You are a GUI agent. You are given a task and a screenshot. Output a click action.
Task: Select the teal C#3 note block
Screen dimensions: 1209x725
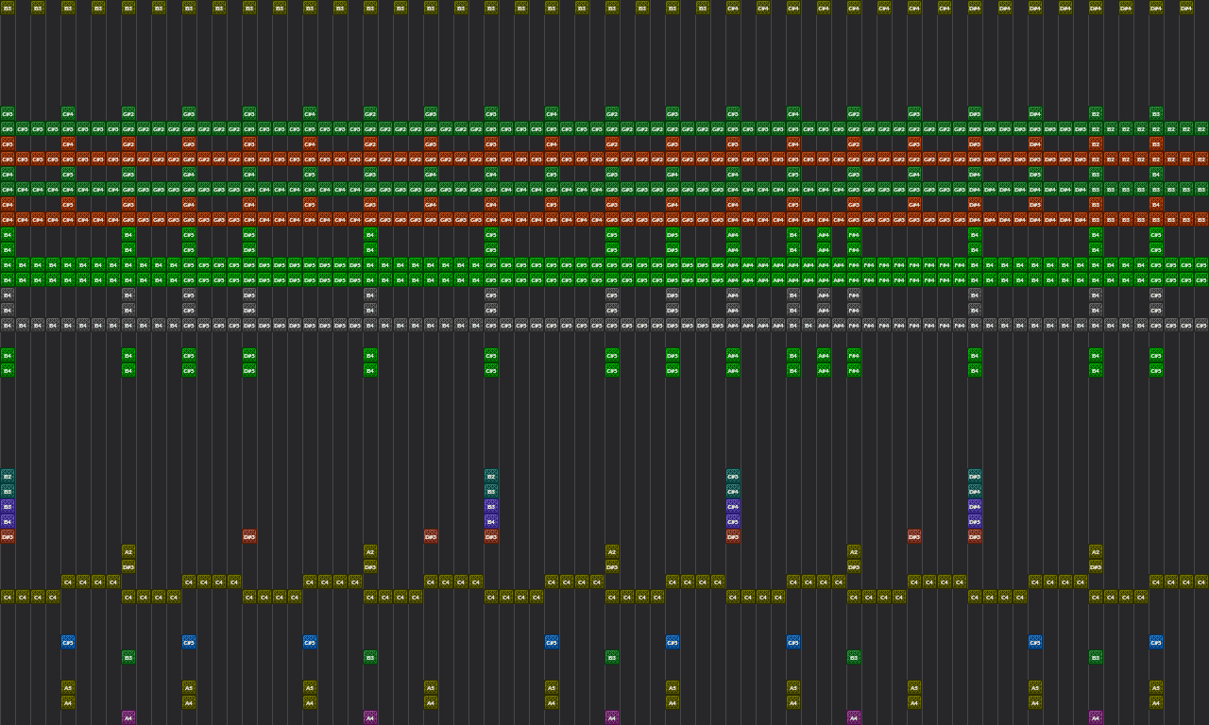click(733, 476)
